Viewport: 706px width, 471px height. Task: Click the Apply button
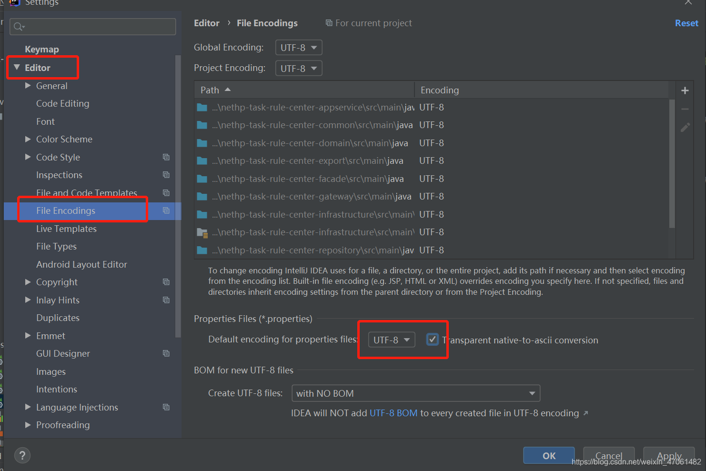coord(669,455)
